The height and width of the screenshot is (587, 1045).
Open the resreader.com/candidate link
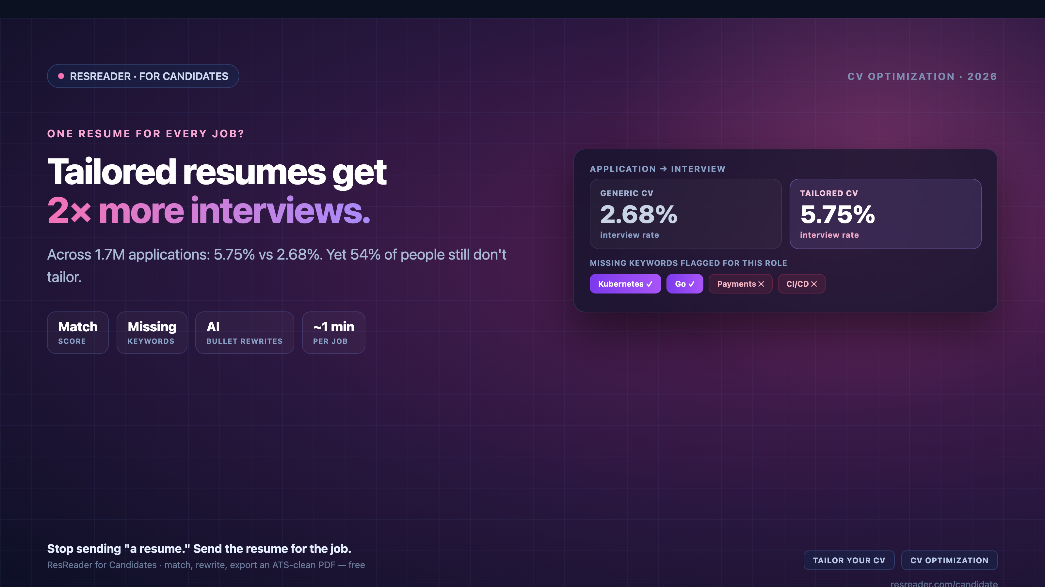pos(944,583)
